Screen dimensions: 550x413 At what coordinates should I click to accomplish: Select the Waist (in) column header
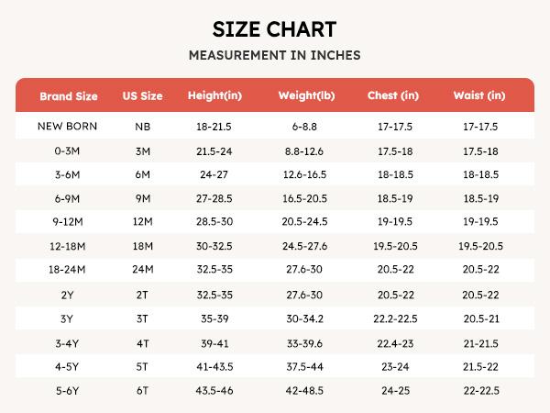coord(479,95)
